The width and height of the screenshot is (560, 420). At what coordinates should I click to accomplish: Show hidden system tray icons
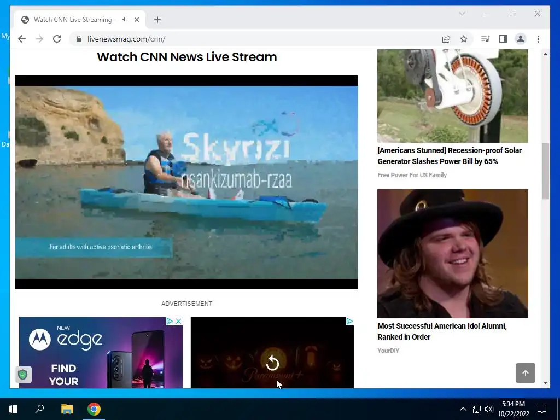pos(463,409)
